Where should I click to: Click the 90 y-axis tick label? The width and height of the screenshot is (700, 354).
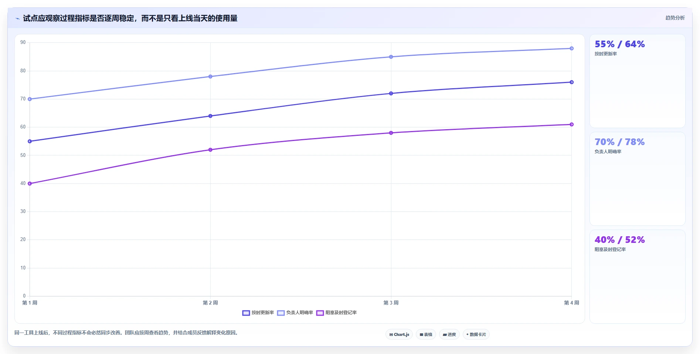[x=23, y=42]
